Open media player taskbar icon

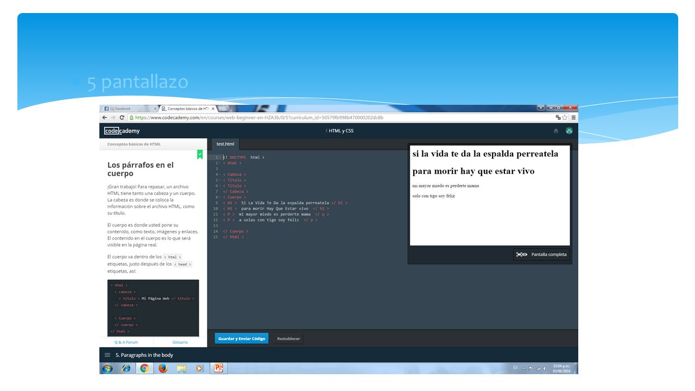200,368
